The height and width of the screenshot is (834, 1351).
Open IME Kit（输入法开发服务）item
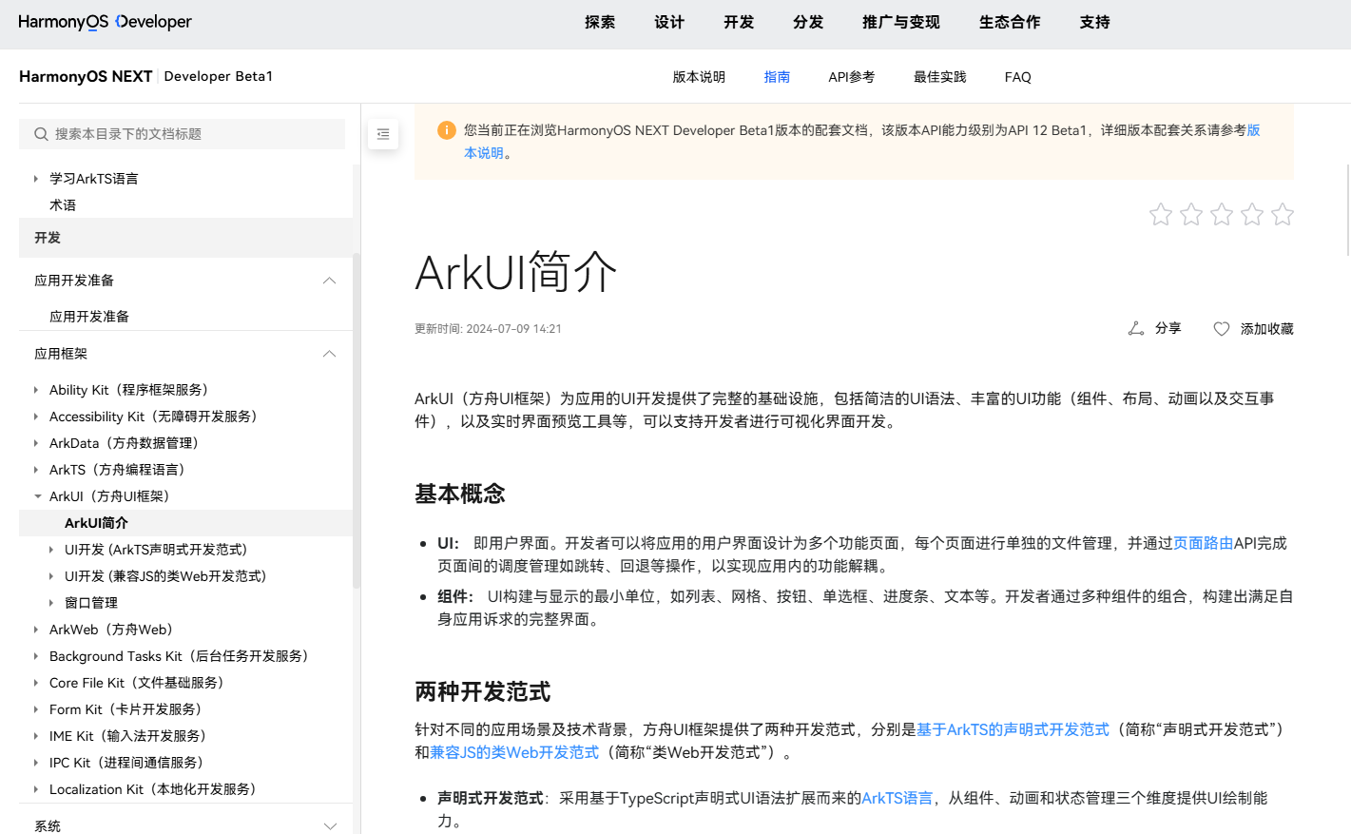(x=131, y=736)
